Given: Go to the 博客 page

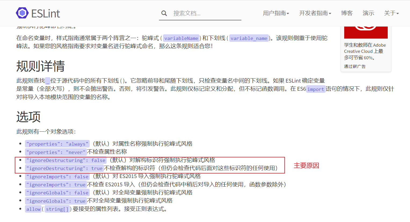Looking at the screenshot, I should [x=347, y=13].
